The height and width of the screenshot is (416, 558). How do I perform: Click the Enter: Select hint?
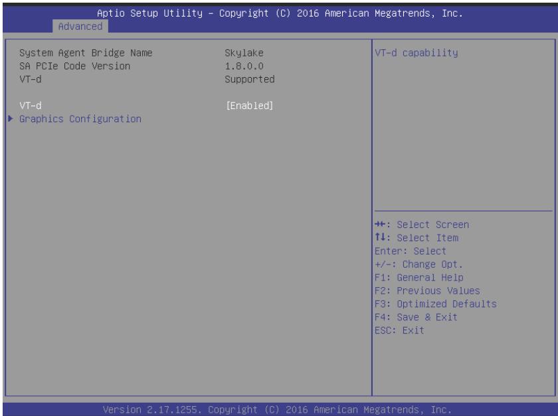[x=411, y=251]
